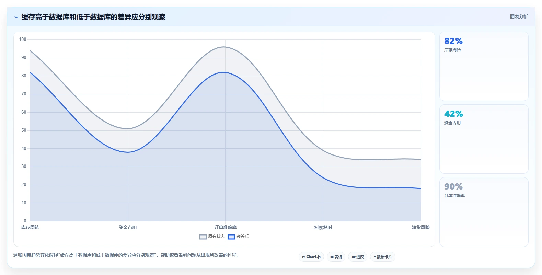Click the Chart.js tag icon
542x275 pixels.
click(x=304, y=257)
